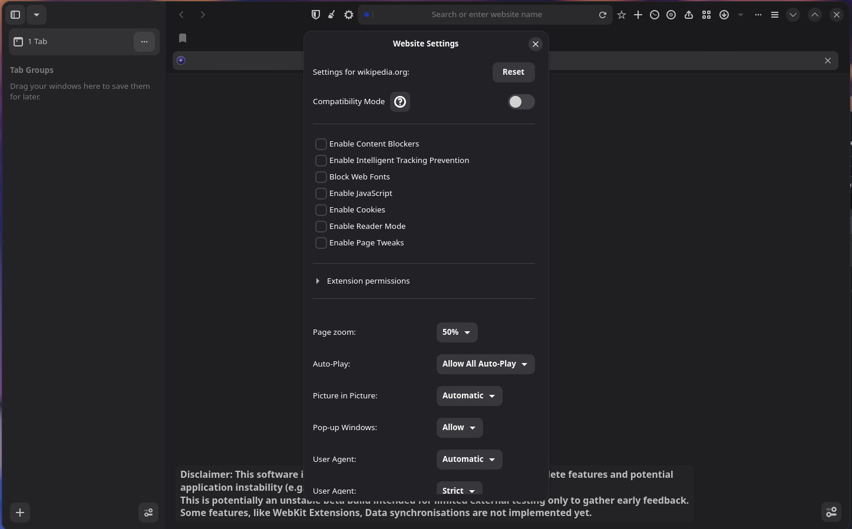
Task: Click the share upload icon in toolbar
Action: tap(689, 15)
